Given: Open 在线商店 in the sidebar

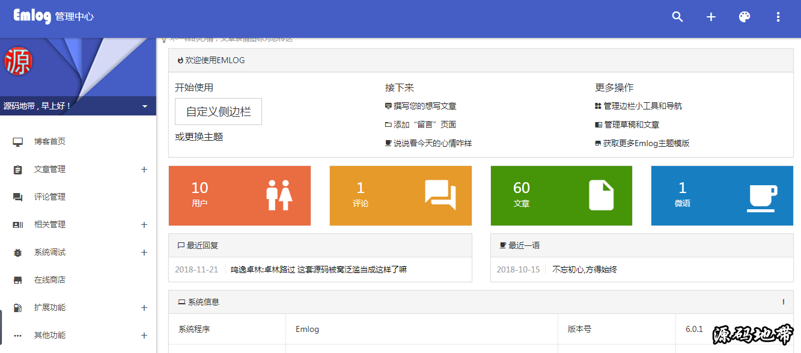Looking at the screenshot, I should (50, 280).
